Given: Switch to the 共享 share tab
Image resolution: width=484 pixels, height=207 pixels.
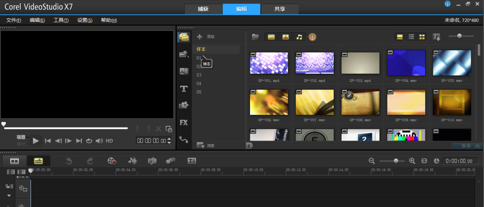Looking at the screenshot, I should (x=280, y=9).
